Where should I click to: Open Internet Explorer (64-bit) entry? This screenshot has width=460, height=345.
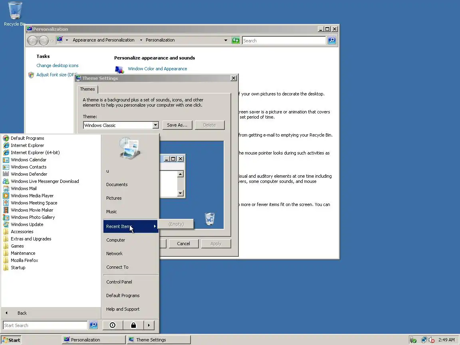35,153
